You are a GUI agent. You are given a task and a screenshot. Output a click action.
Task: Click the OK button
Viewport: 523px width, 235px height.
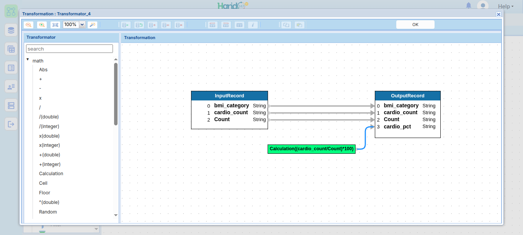tap(415, 25)
